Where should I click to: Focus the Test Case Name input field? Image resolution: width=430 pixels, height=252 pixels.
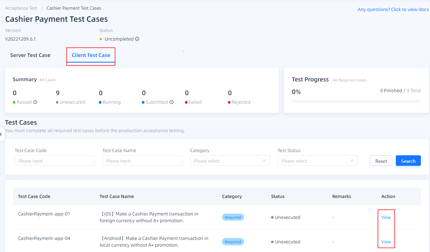pos(142,161)
